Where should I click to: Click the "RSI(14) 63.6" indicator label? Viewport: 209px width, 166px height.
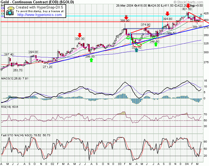(x=10, y=107)
